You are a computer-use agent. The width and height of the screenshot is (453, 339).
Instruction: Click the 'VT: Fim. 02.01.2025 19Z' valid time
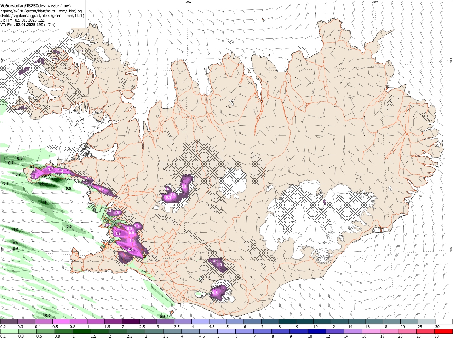[x=22, y=25]
